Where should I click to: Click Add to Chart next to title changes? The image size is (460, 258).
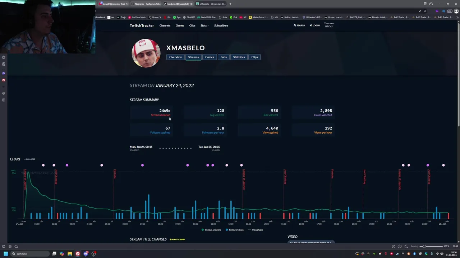point(178,239)
